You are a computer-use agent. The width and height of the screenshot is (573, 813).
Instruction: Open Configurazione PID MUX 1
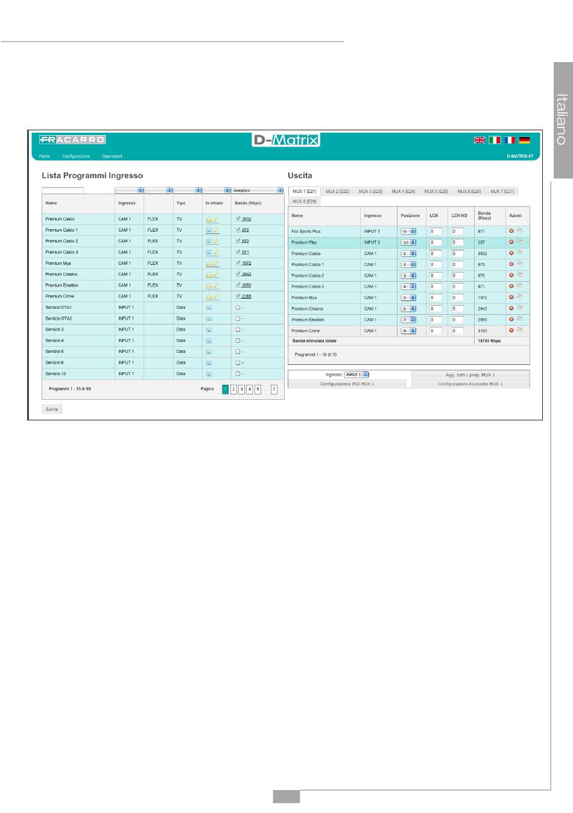(x=347, y=384)
